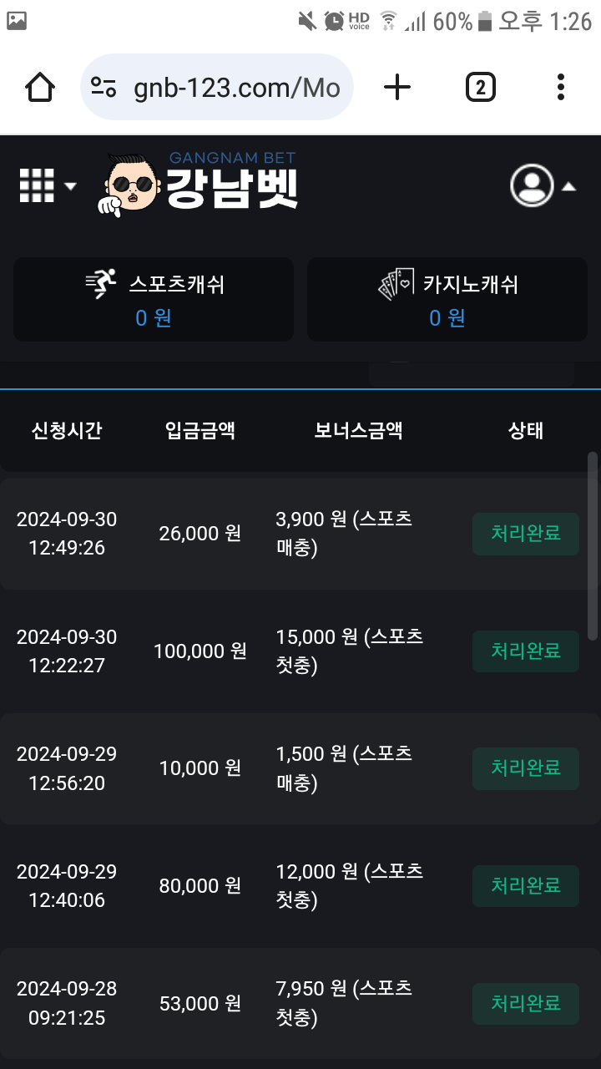Click 처리완료 status for 100,000 원 deposit
601x1069 pixels.
click(x=526, y=651)
